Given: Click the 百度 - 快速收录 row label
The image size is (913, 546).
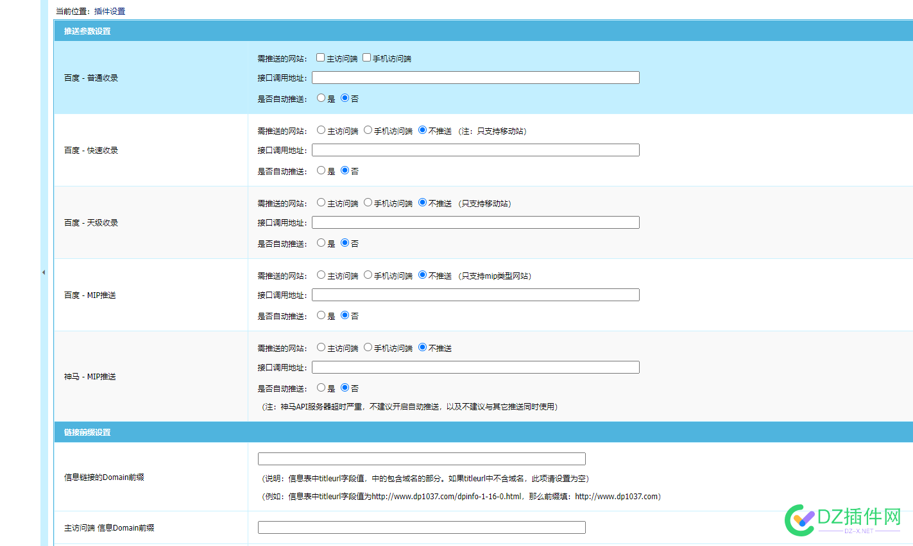Looking at the screenshot, I should coord(91,150).
